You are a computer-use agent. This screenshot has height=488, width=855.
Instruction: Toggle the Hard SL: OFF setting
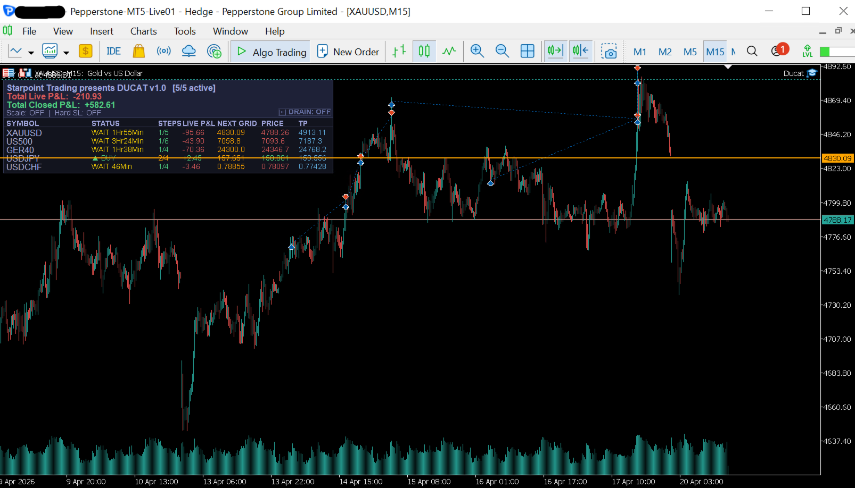(x=78, y=113)
